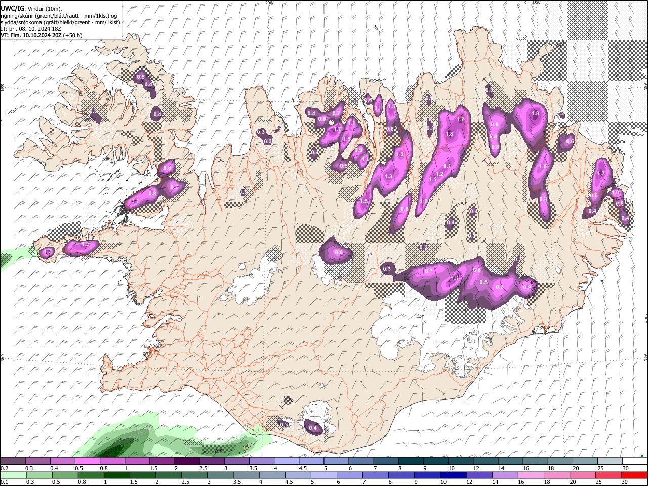
Task: Select the violet 12 swatch, lower legend row
Action: 479,475
